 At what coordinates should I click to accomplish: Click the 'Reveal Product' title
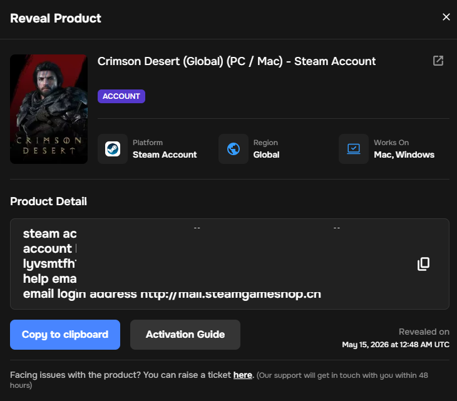click(x=55, y=18)
